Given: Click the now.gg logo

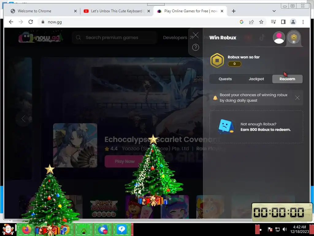Looking at the screenshot, I should pos(41,37).
